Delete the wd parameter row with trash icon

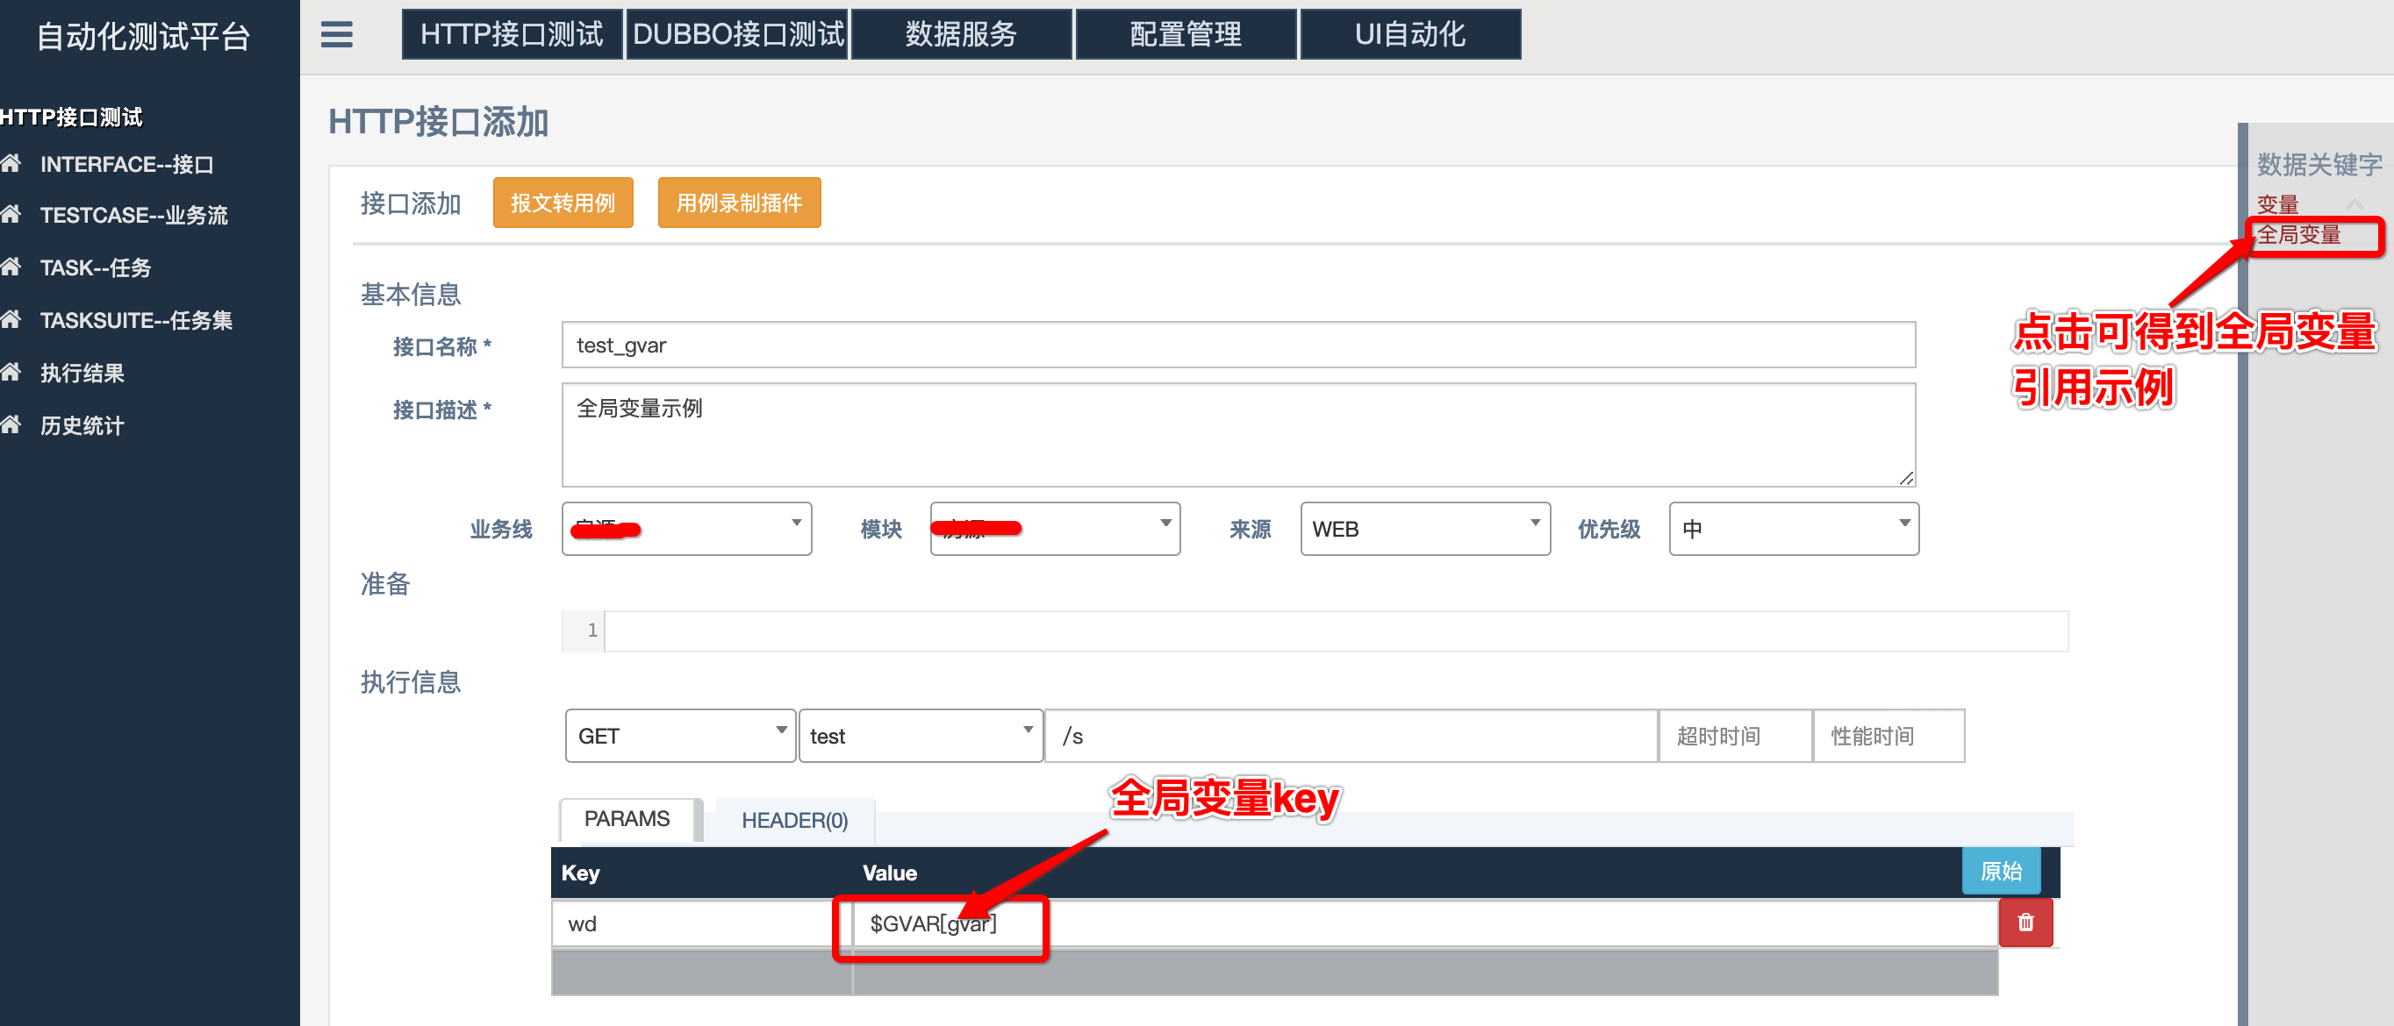click(2025, 922)
